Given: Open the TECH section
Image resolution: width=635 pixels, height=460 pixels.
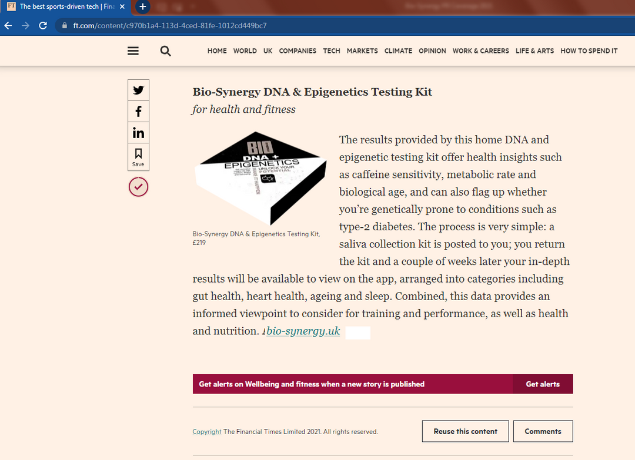Looking at the screenshot, I should click(331, 51).
